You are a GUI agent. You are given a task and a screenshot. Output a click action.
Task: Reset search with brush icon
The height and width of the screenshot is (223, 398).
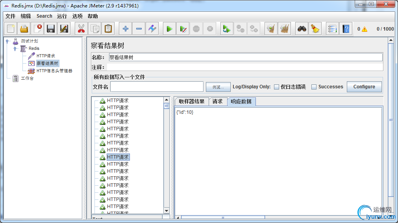tap(315, 29)
